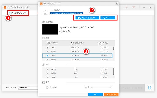157x98 pixels.
Task: Click the 出力フォルダ path field
Action: (x=28, y=88)
